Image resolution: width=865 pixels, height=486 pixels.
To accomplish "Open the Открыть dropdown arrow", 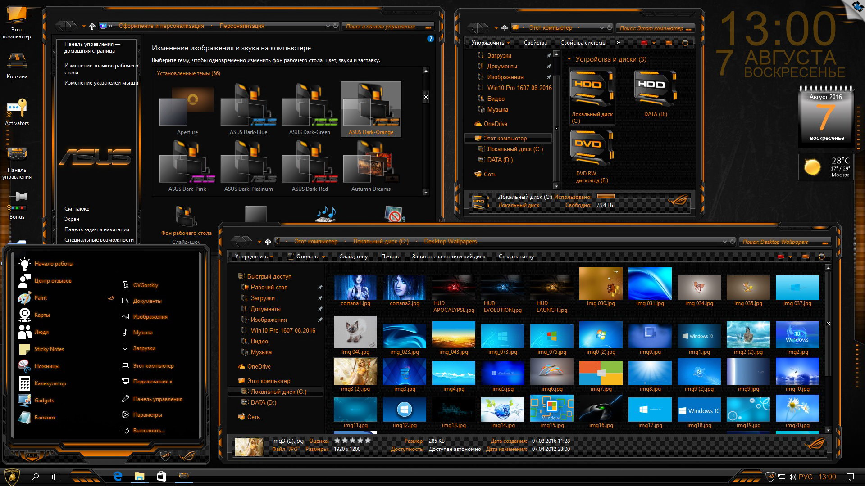I will point(323,257).
